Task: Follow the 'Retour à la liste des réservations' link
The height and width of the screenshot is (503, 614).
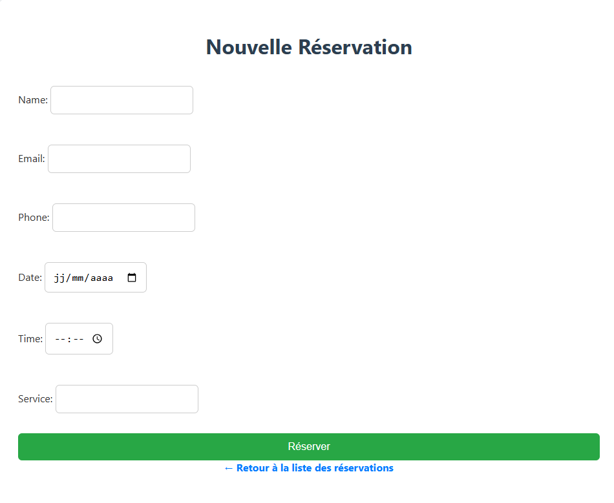Action: tap(309, 467)
